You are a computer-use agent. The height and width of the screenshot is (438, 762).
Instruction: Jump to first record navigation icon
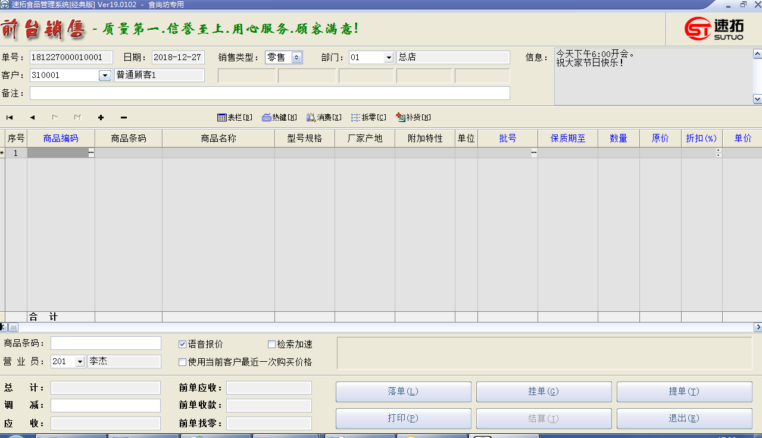click(x=9, y=117)
